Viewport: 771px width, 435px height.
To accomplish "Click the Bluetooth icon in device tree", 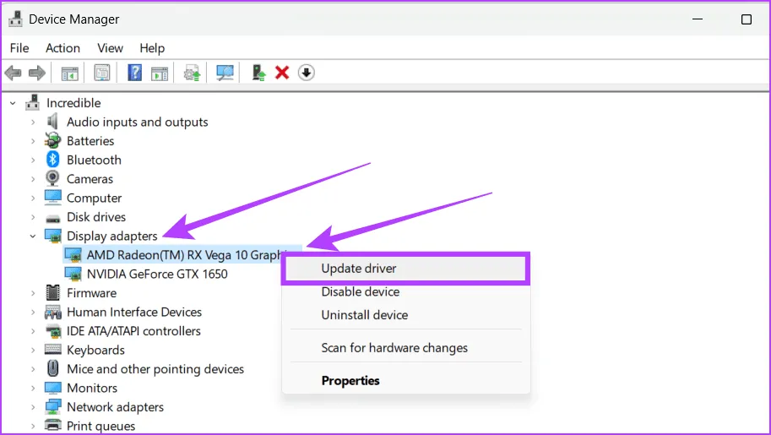I will tap(53, 160).
